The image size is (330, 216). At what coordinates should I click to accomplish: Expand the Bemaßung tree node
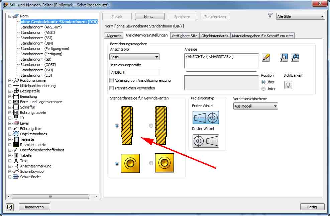click(x=10, y=96)
